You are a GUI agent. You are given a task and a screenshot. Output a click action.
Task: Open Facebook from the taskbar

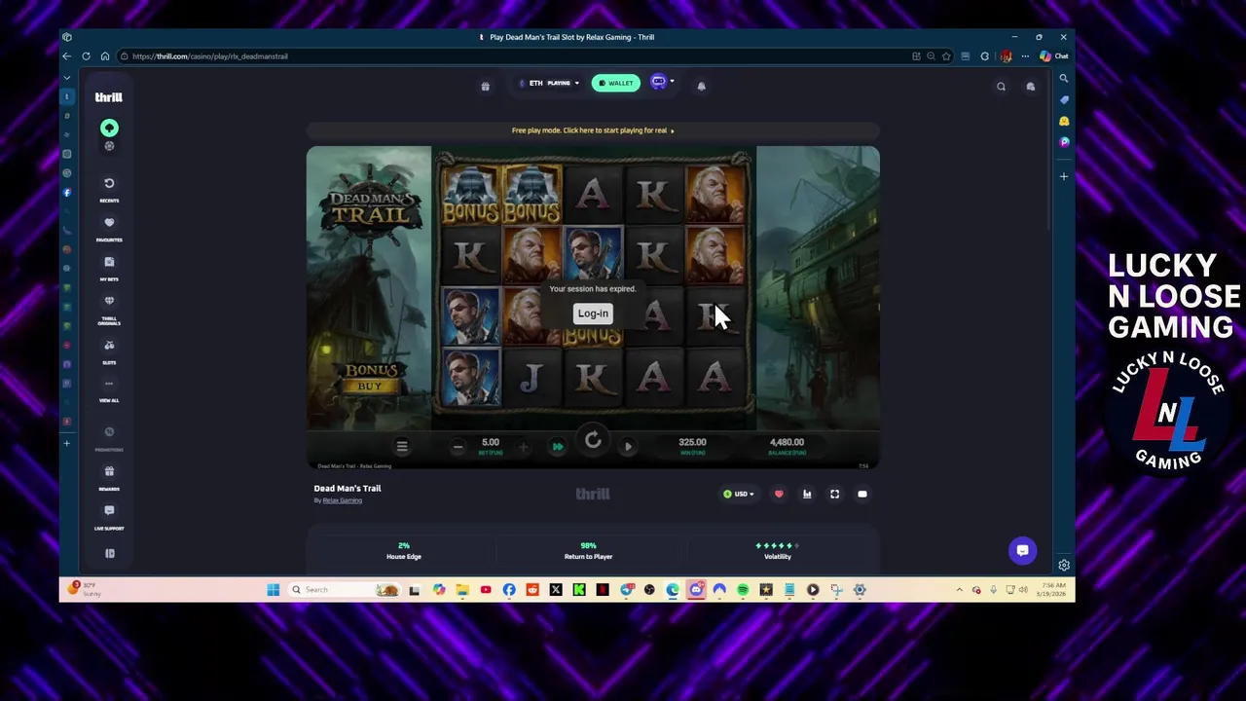click(509, 590)
